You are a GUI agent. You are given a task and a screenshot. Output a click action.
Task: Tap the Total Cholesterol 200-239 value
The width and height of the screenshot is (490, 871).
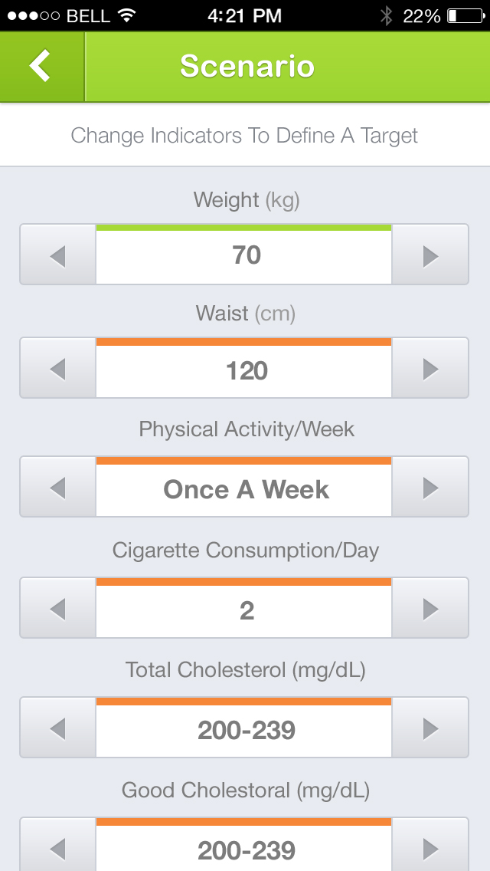coord(244,731)
